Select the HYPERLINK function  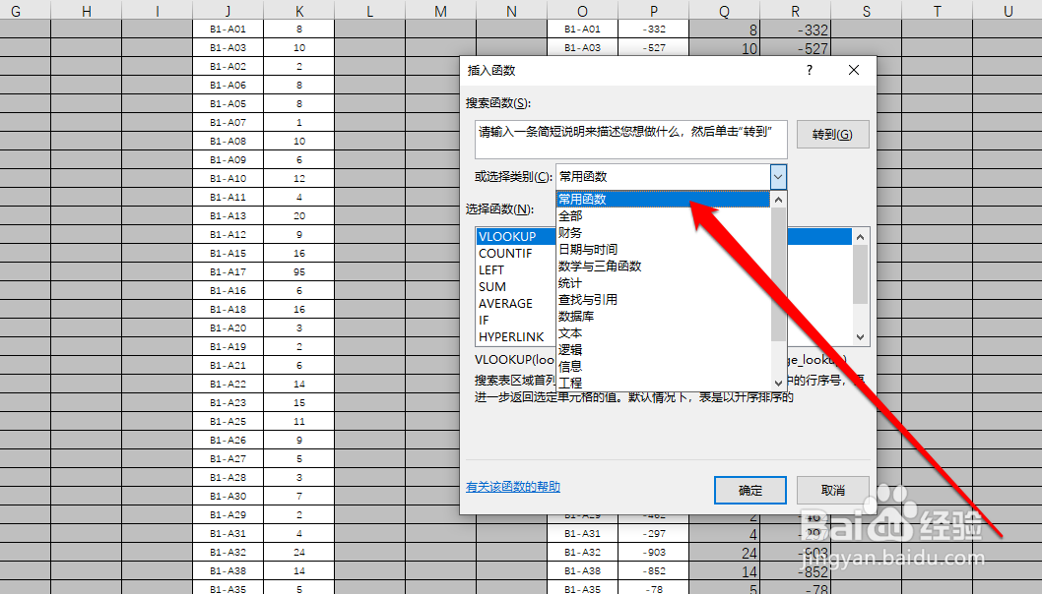(x=512, y=336)
